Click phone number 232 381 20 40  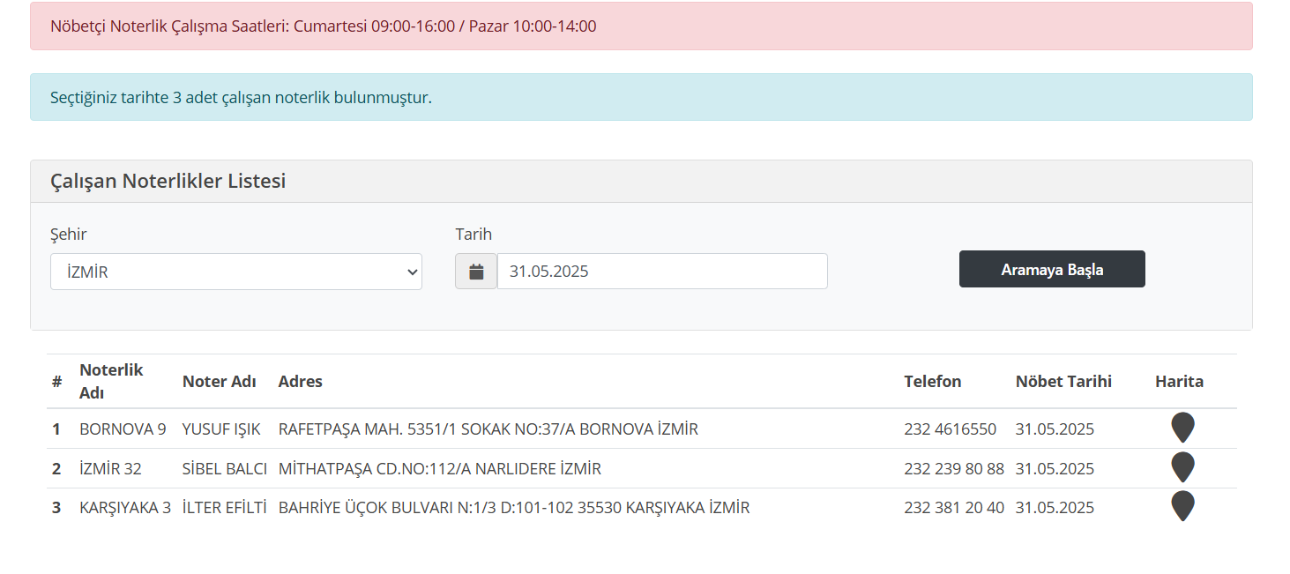pos(954,508)
